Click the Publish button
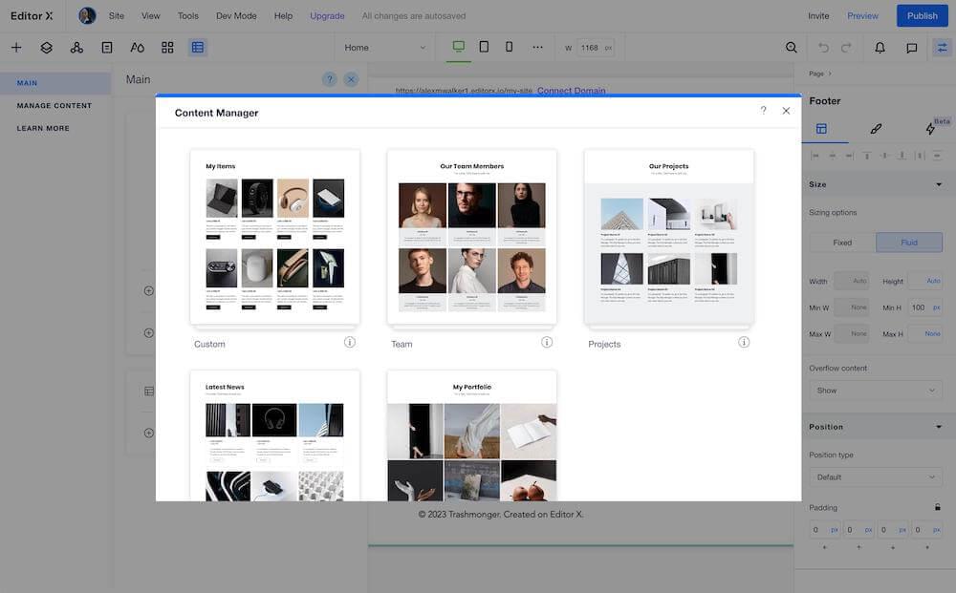This screenshot has width=956, height=593. tap(922, 15)
